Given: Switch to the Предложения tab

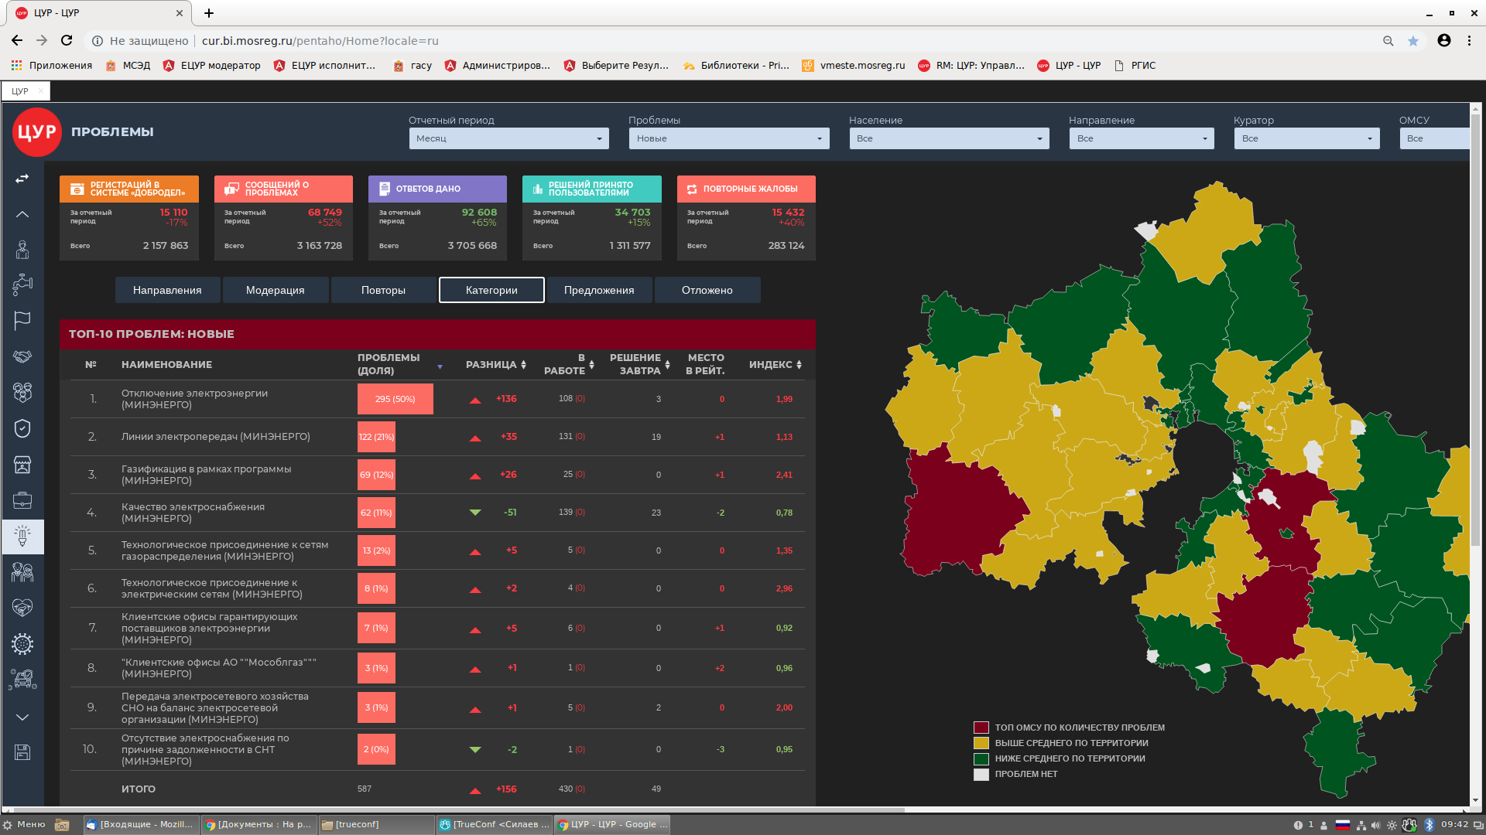Looking at the screenshot, I should (x=599, y=290).
